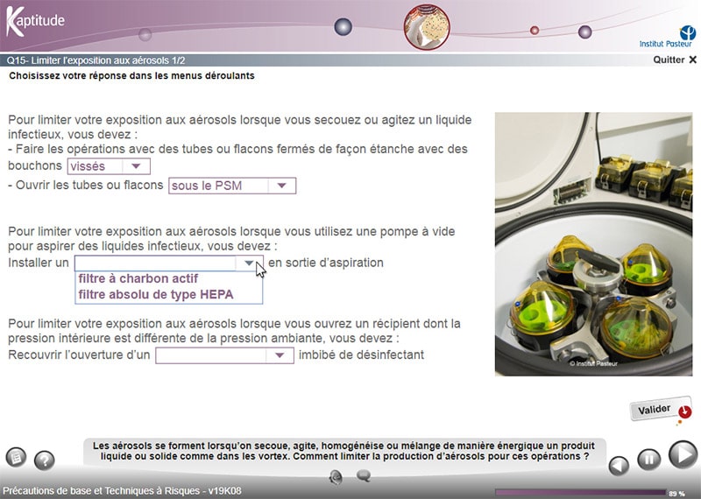
Task: Click the course progress bar
Action: coord(580,492)
